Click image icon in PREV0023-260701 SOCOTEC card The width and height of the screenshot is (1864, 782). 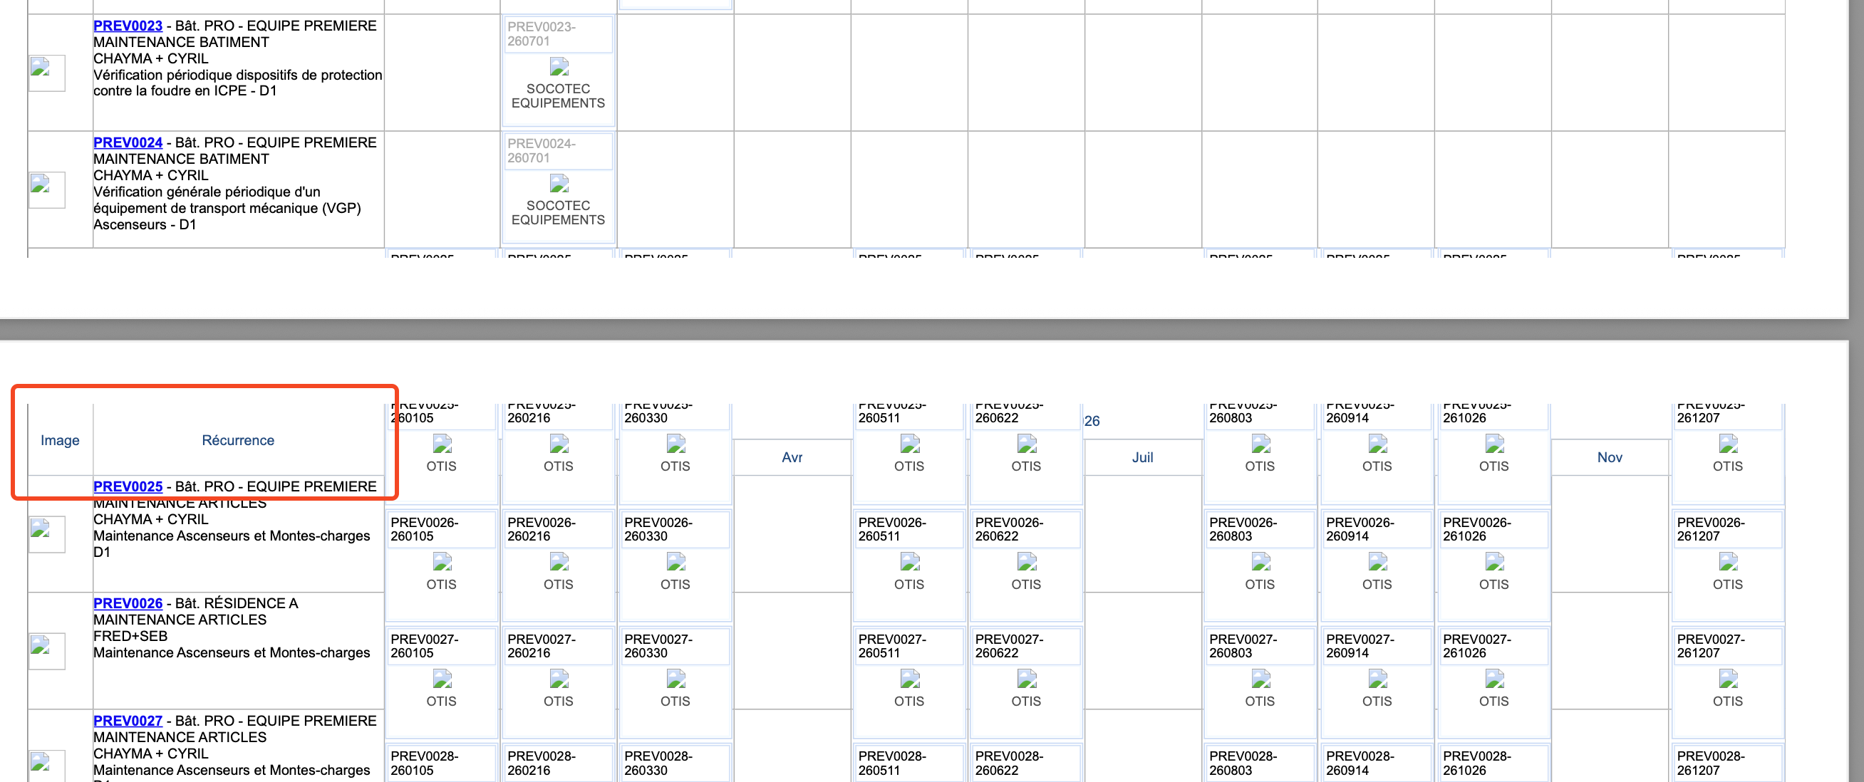pos(559,67)
